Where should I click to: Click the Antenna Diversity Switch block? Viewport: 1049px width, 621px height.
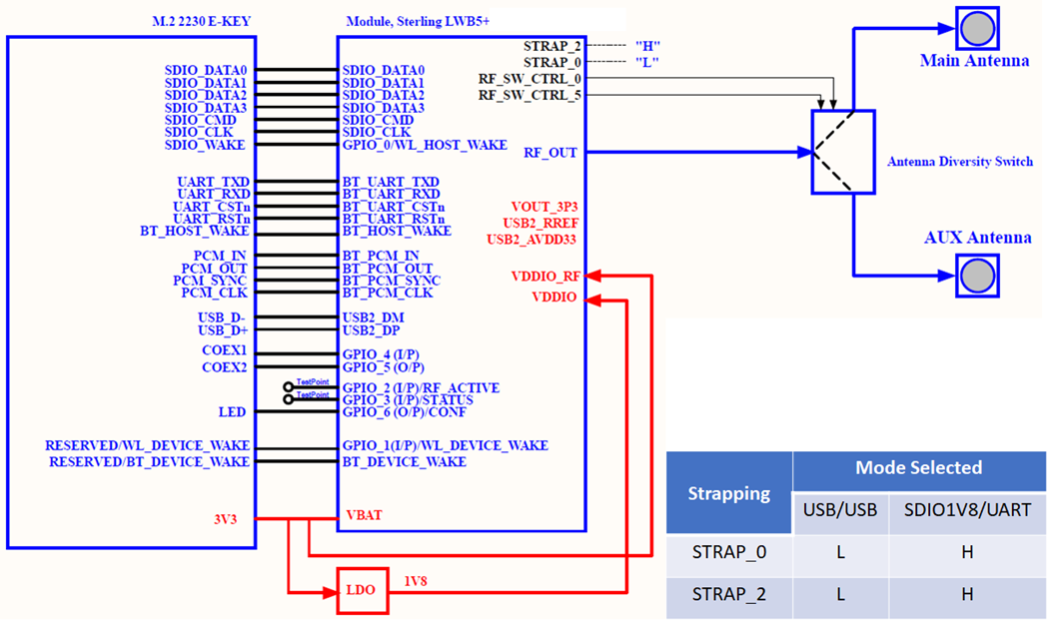point(842,152)
